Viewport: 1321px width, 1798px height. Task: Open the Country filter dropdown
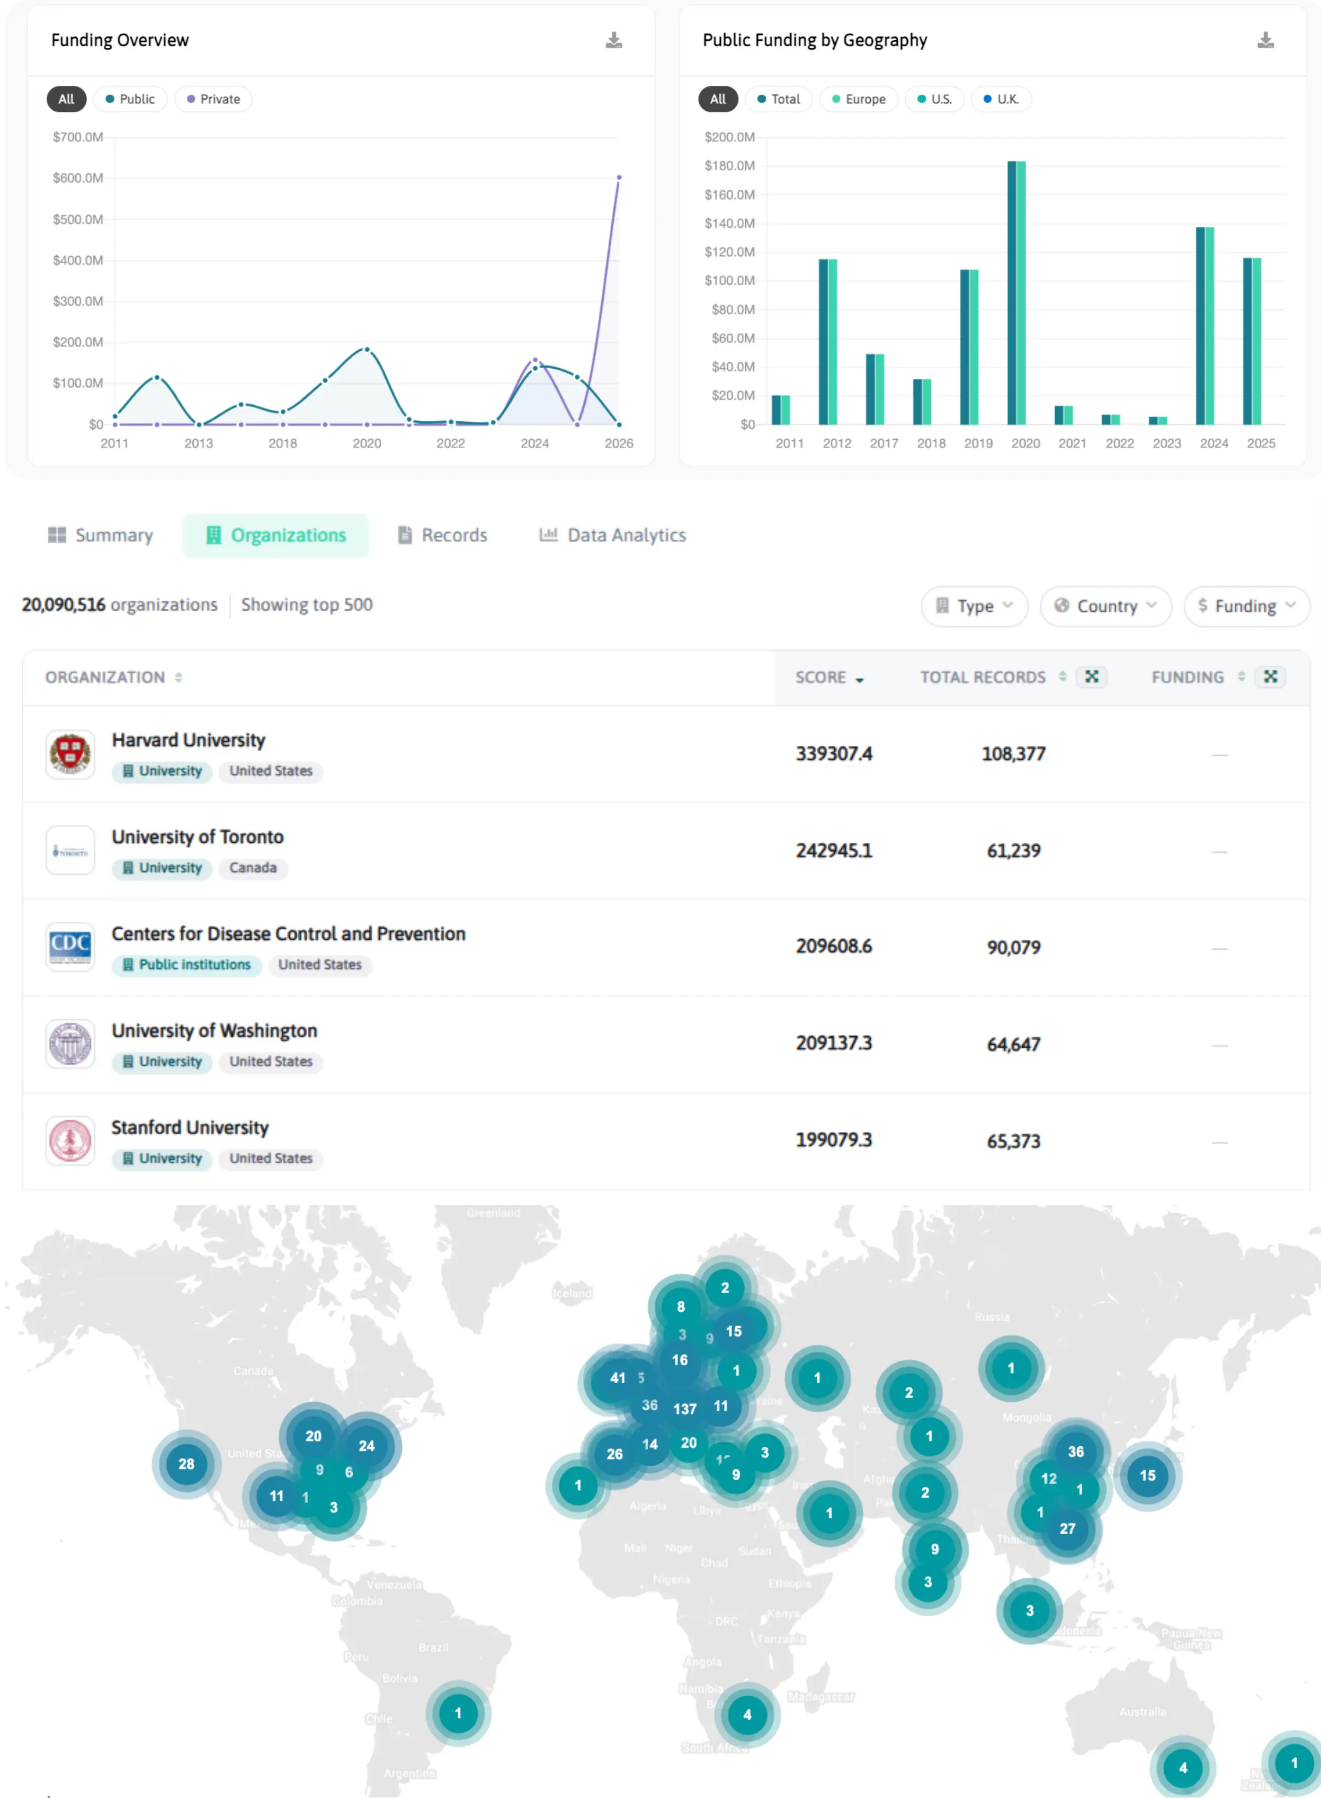[x=1105, y=606]
